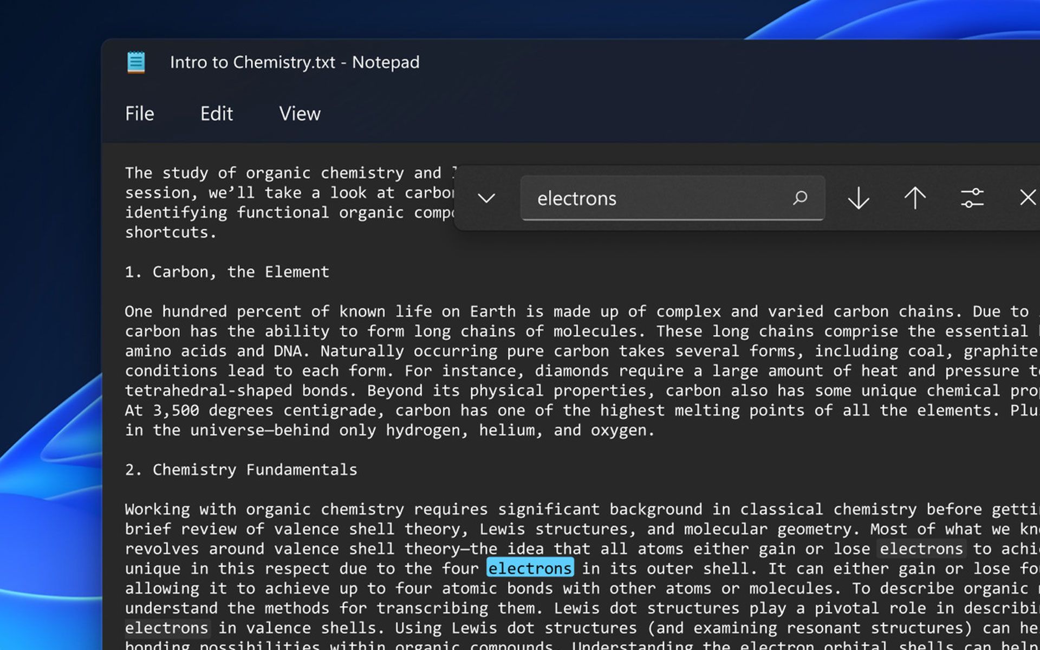Find previous match with up arrow
Screen dimensions: 1040x650
click(915, 198)
